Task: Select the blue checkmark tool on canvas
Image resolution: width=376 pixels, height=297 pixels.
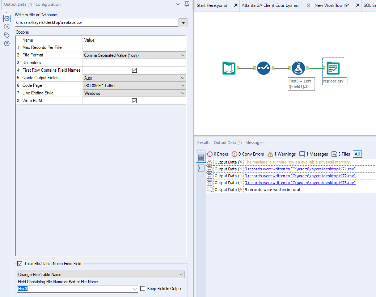Action: (263, 68)
